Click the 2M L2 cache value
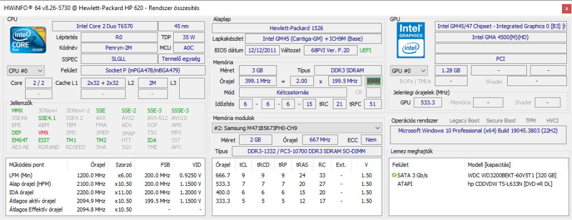The image size is (572, 220). (152, 83)
